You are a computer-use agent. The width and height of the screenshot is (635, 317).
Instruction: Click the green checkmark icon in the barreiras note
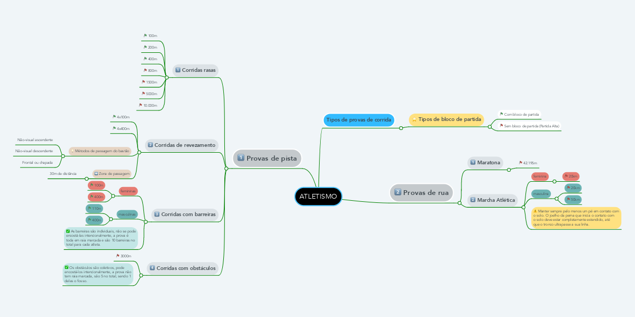click(x=67, y=231)
